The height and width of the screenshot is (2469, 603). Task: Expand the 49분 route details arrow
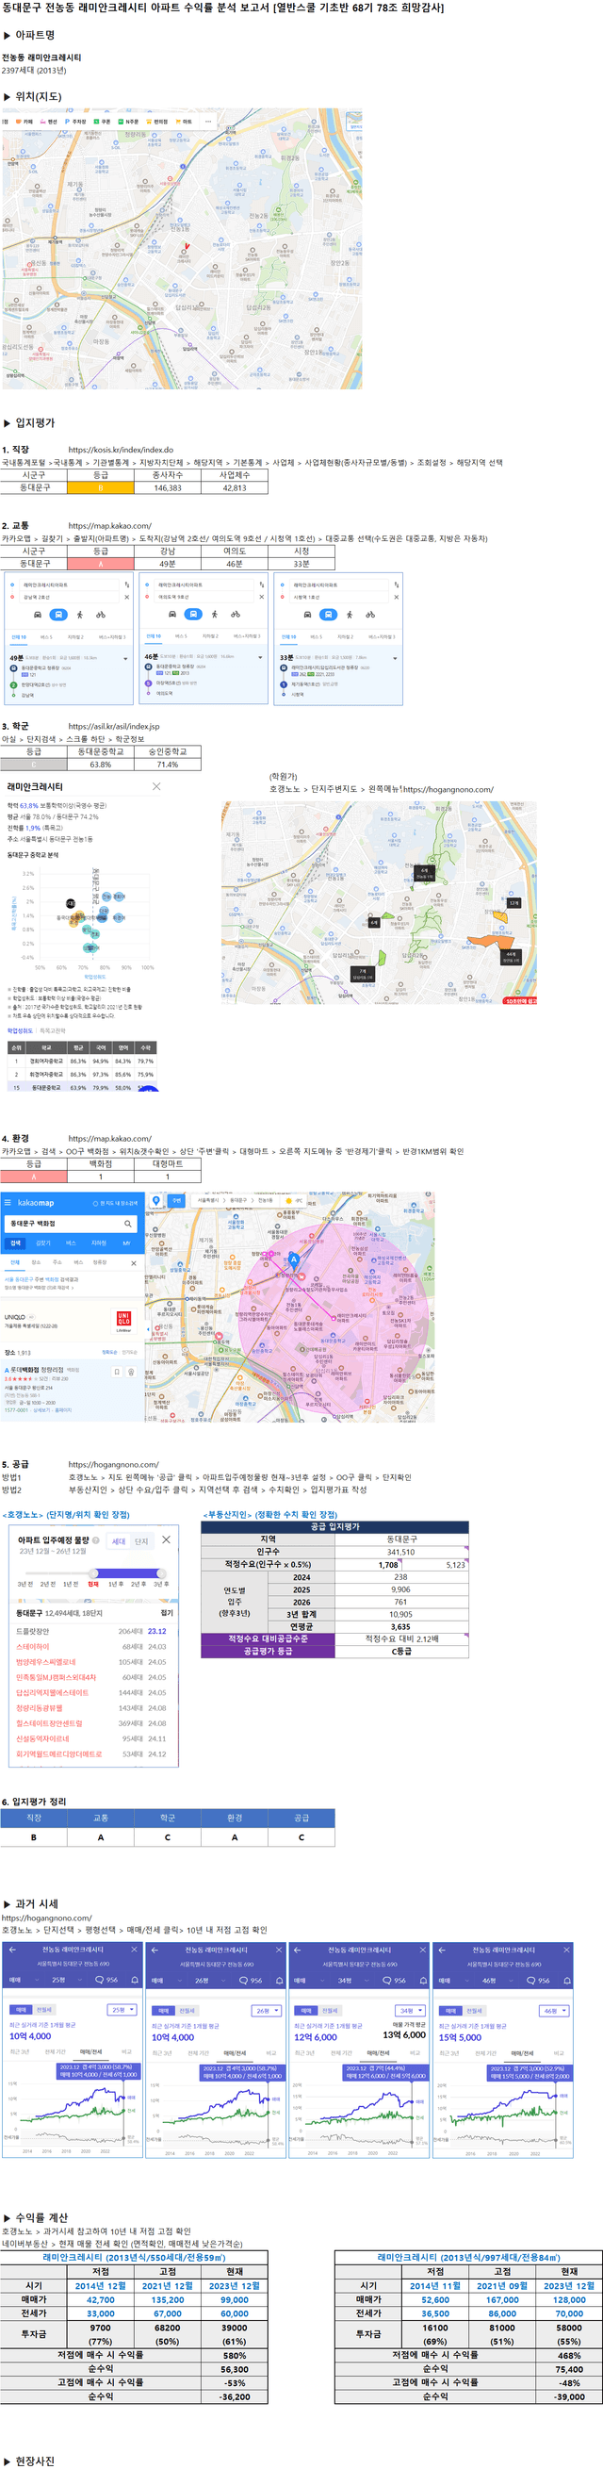tap(125, 658)
